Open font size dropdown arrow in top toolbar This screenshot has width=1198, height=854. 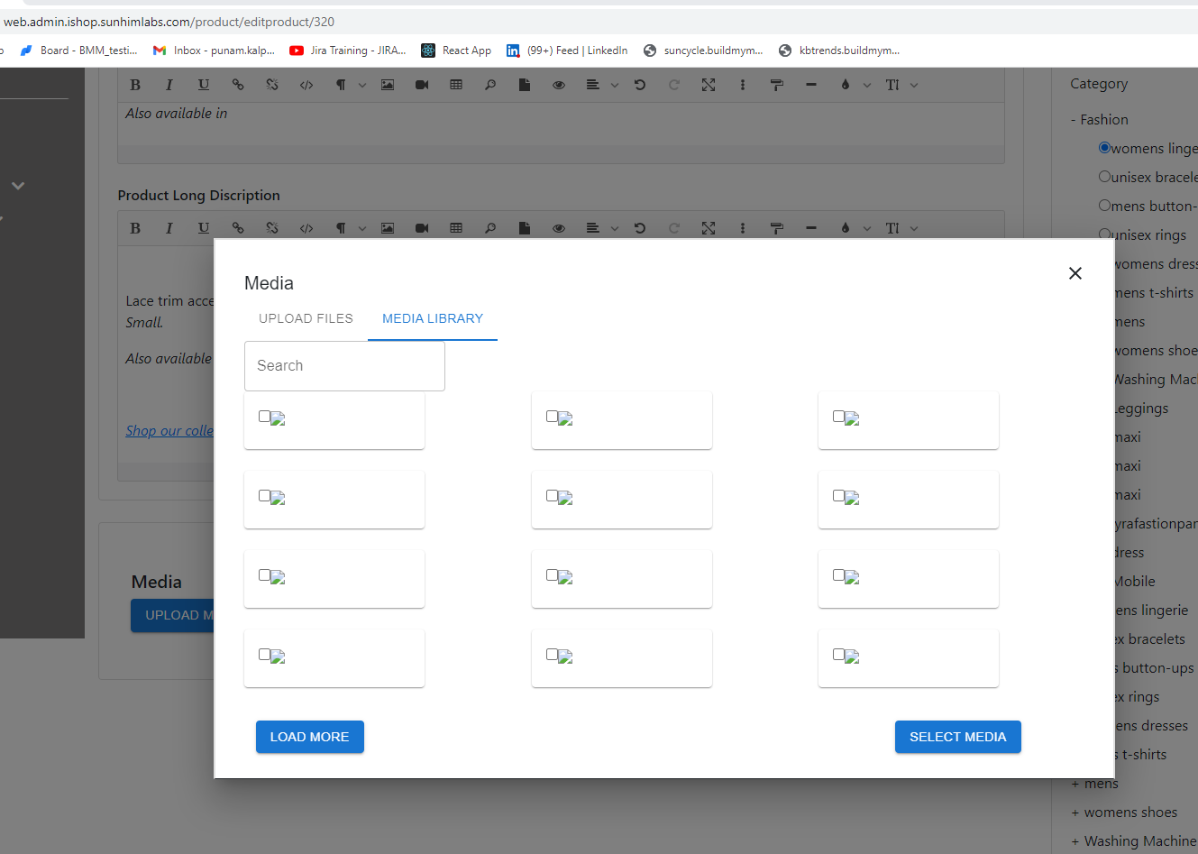914,86
